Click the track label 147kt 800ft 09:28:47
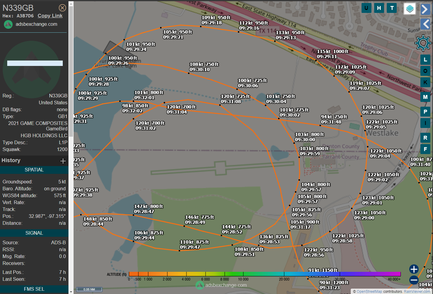 point(148,209)
